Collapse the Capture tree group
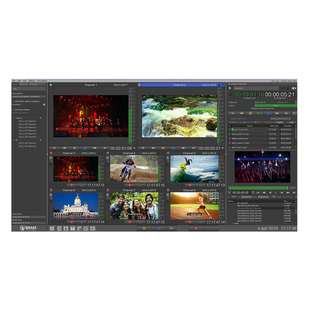The image size is (310, 310). (14, 118)
